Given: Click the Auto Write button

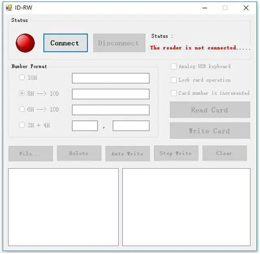Looking at the screenshot, I should tap(128, 154).
